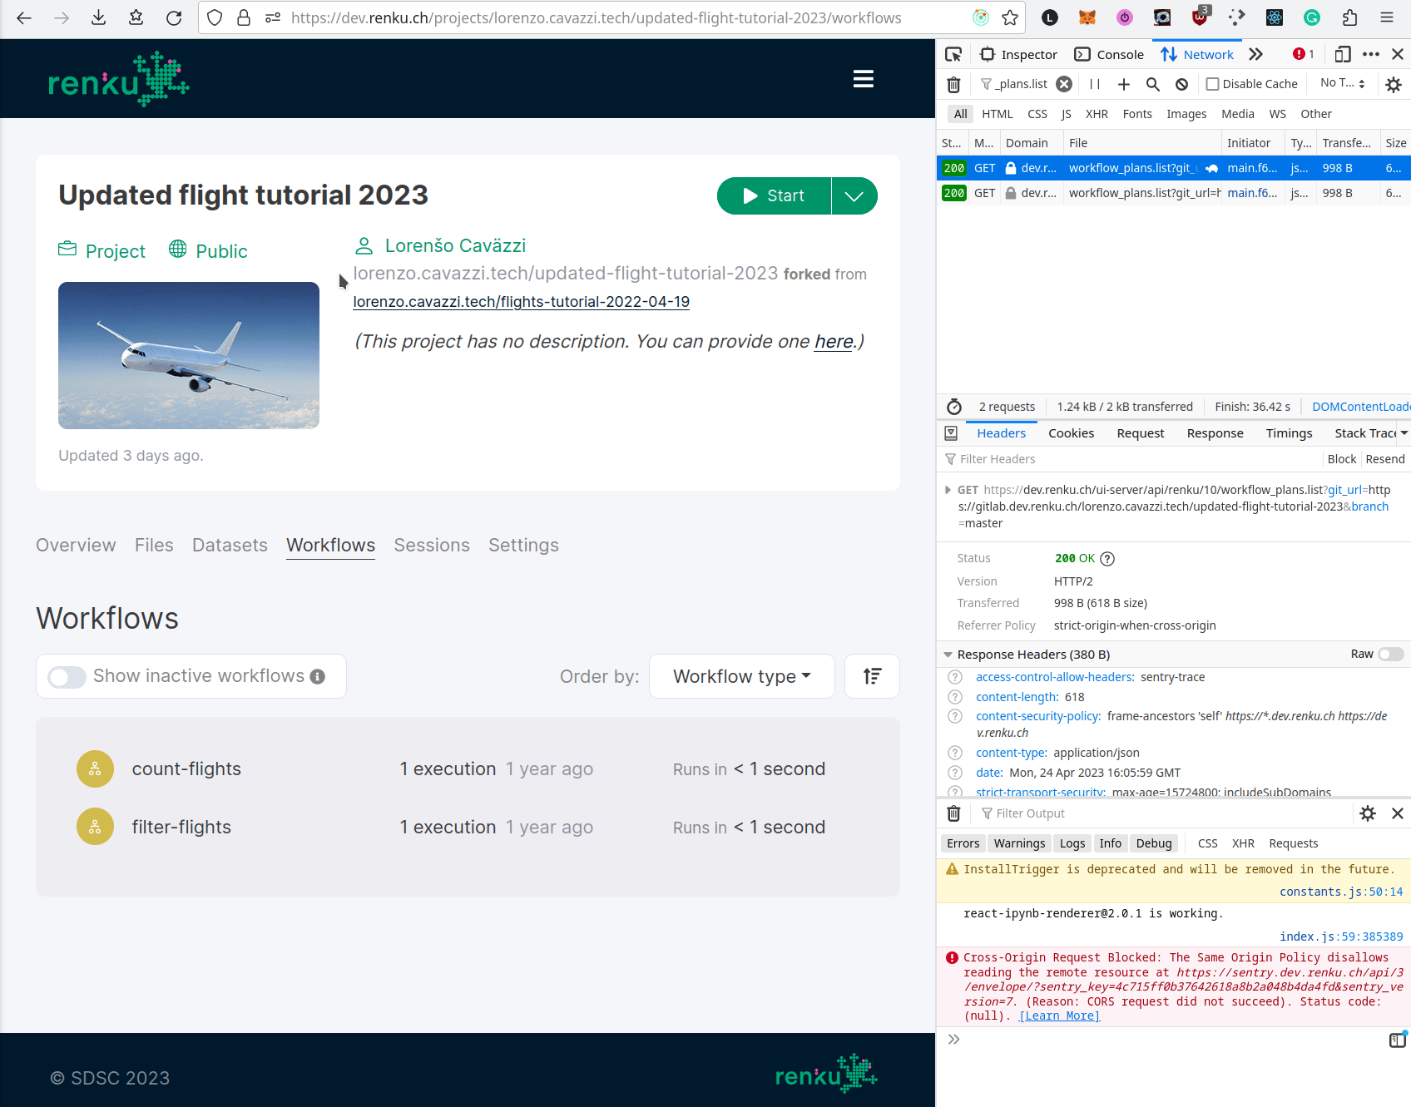Clear console output using the trash icon
The image size is (1411, 1107).
(953, 813)
